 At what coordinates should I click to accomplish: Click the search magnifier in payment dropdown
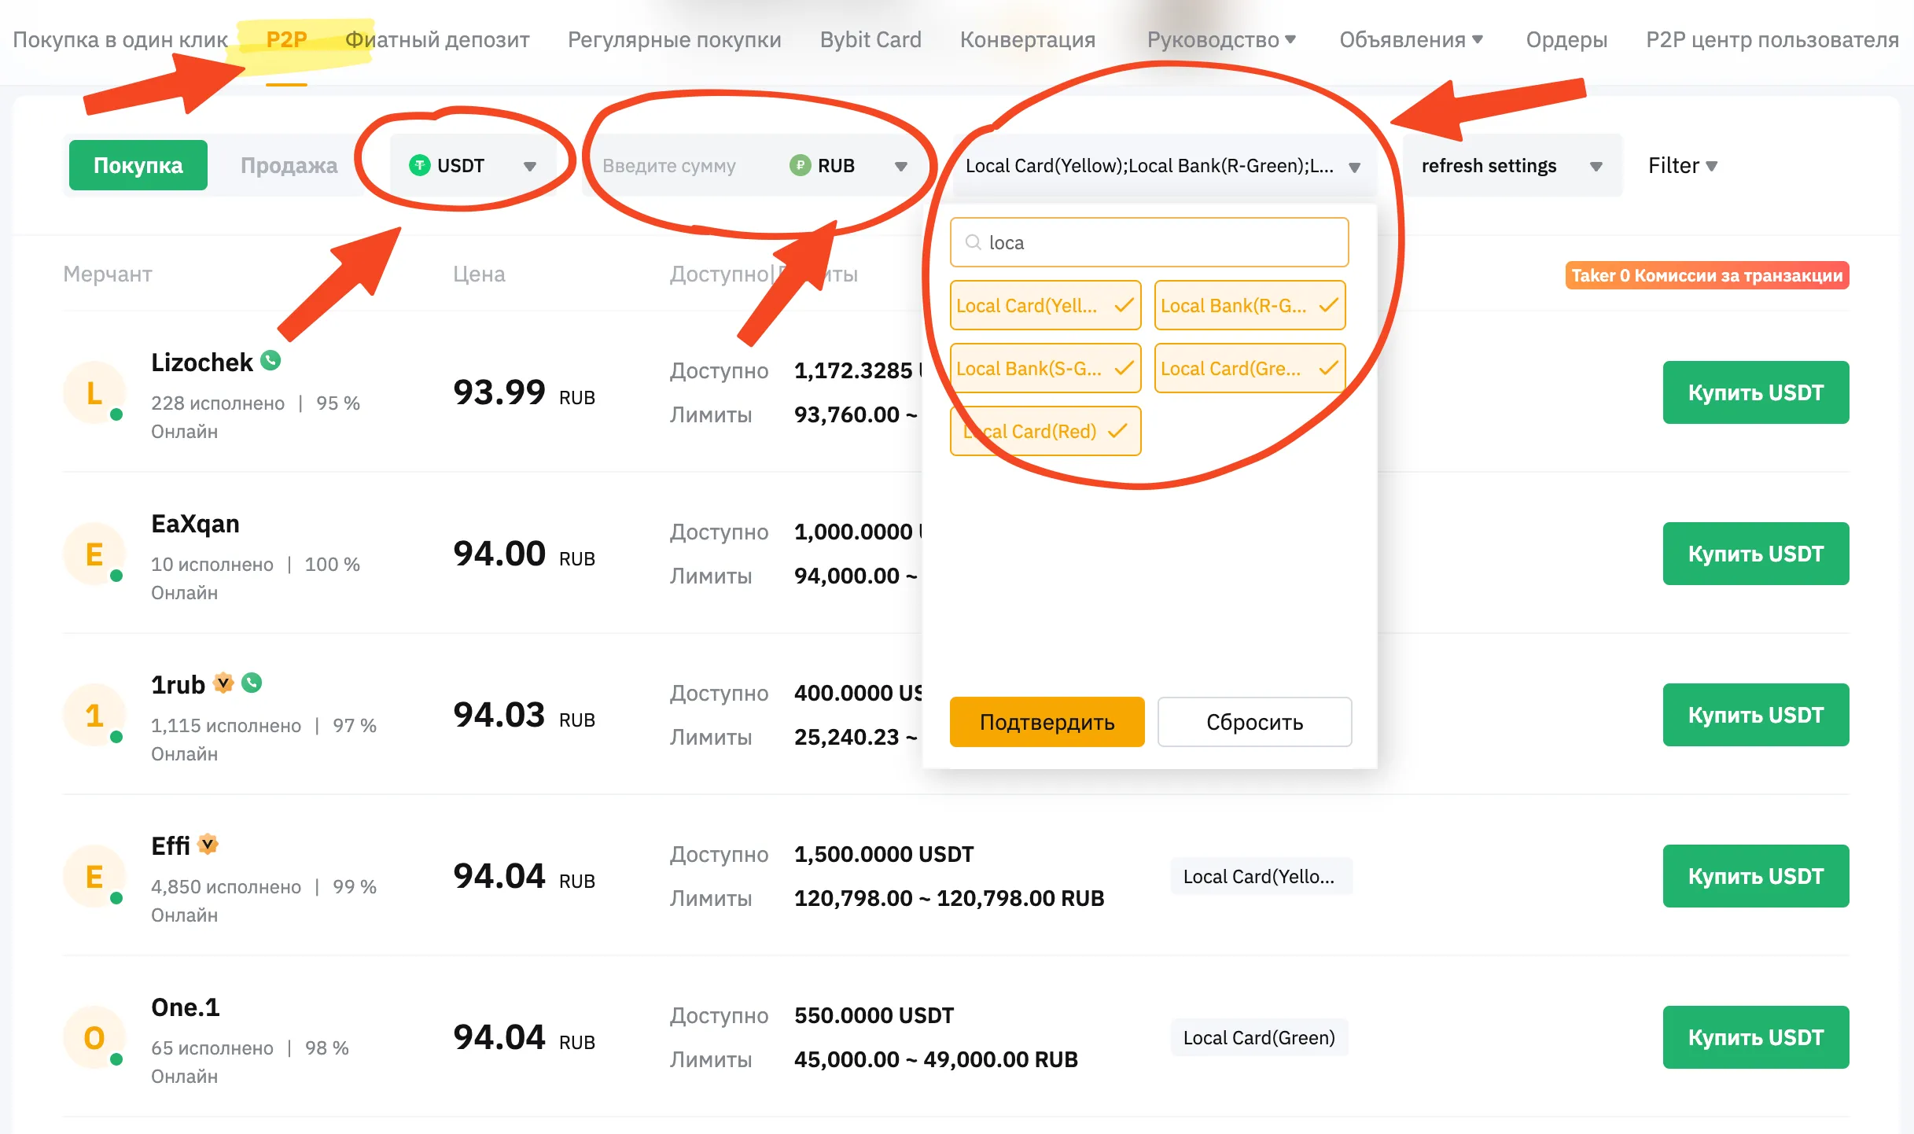pos(974,242)
